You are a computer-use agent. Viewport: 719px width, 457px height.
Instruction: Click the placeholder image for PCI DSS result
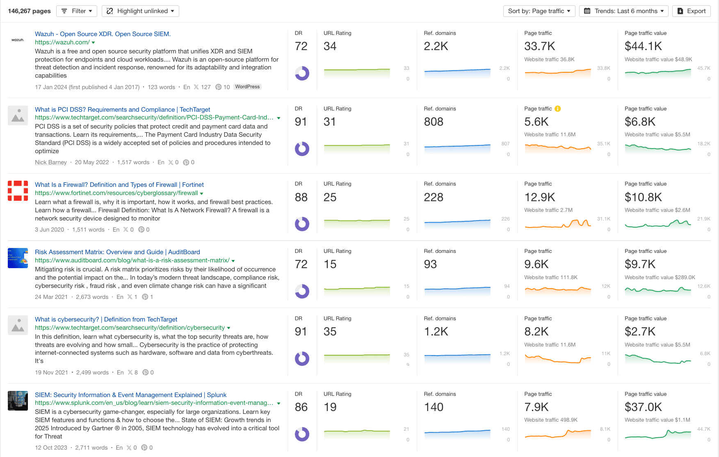pyautogui.click(x=18, y=115)
